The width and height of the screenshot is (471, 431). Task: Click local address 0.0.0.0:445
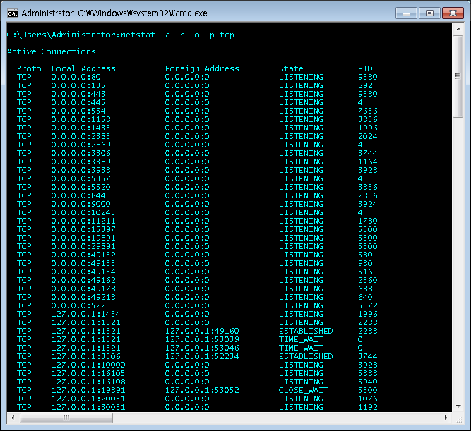[x=78, y=102]
